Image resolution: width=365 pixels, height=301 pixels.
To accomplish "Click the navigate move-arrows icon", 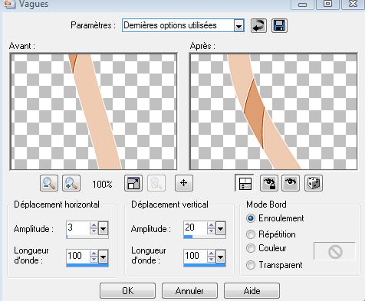I will 184,183.
